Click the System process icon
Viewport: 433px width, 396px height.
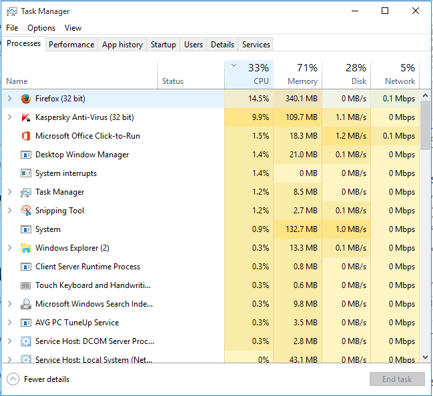(26, 229)
